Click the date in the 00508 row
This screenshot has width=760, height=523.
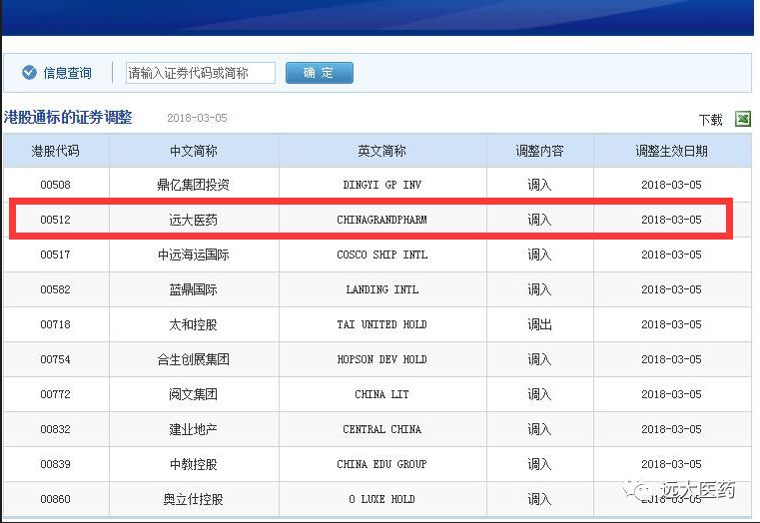point(671,185)
